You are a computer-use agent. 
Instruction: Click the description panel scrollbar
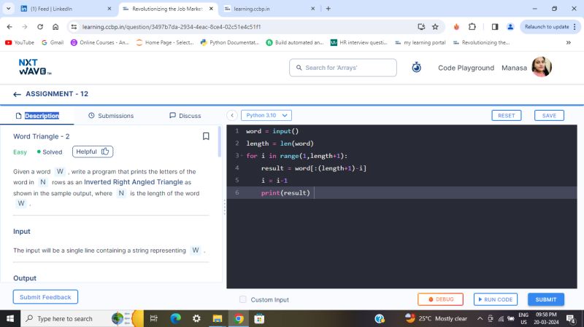pyautogui.click(x=220, y=142)
